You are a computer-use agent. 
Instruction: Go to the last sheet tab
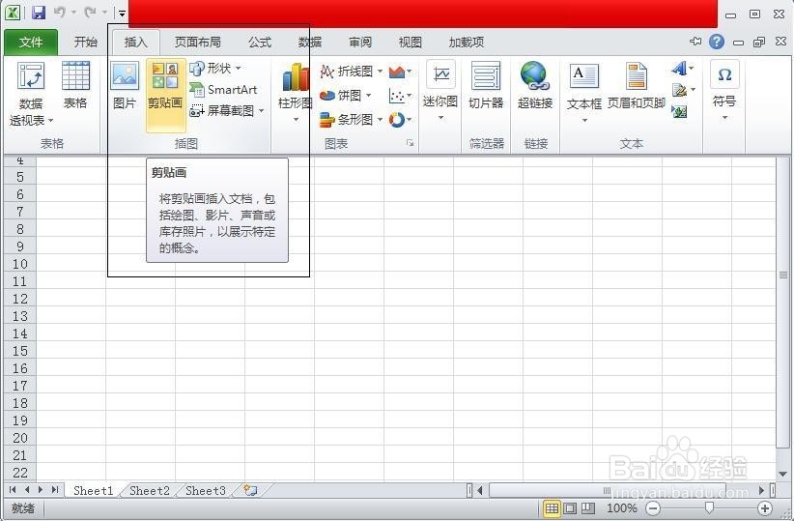point(55,490)
